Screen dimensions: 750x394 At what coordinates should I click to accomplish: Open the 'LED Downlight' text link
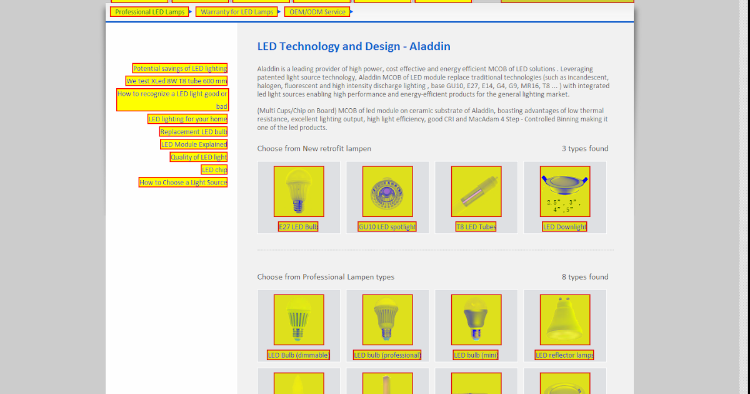point(565,227)
